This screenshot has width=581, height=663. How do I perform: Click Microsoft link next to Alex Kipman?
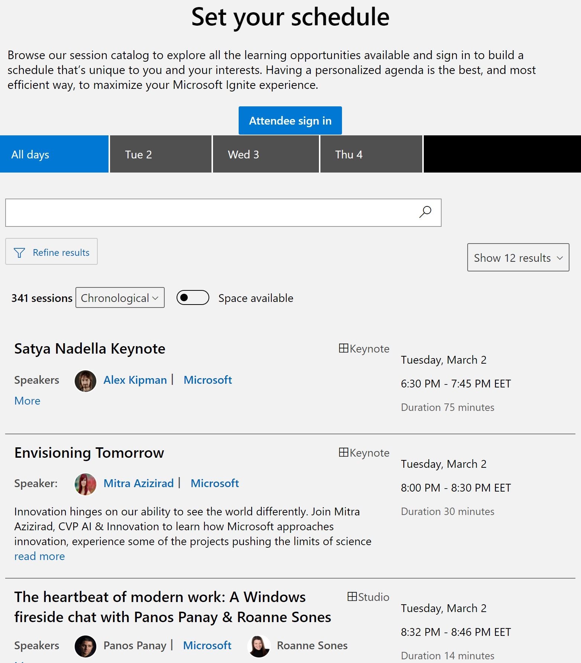[x=208, y=380]
